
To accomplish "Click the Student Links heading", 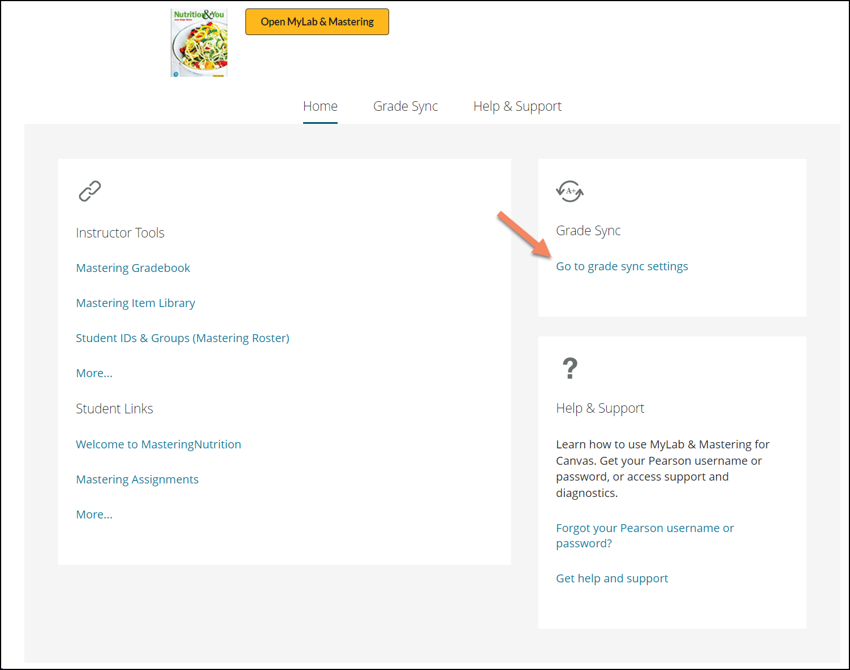I will 114,409.
